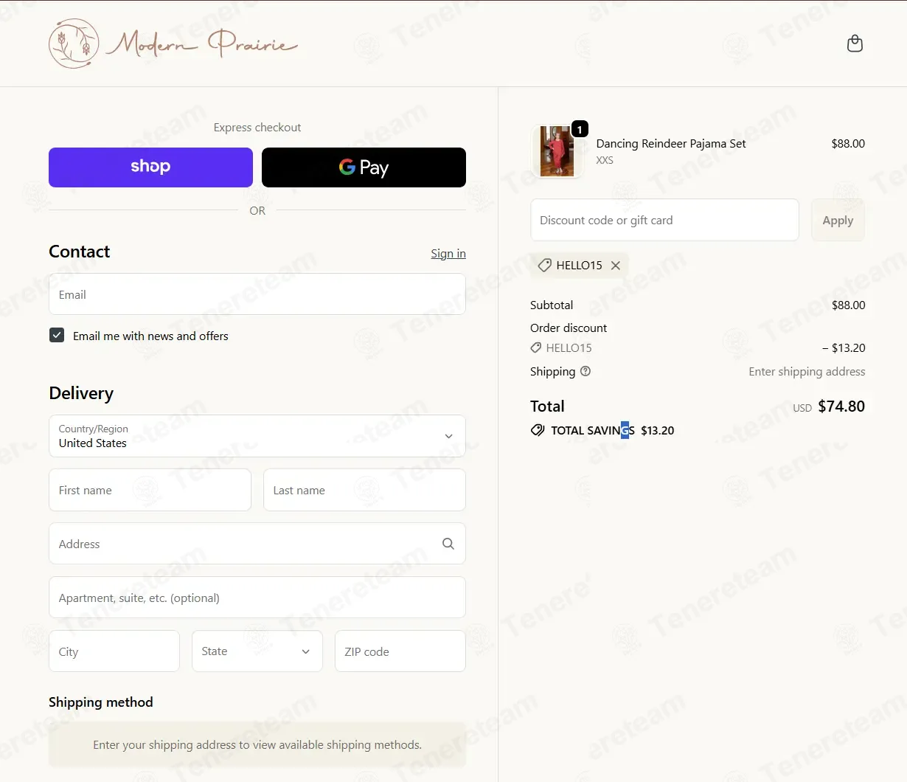Screen dimensions: 907x782
Task: Click the HELLO15 label under Order discount
Action: point(569,347)
